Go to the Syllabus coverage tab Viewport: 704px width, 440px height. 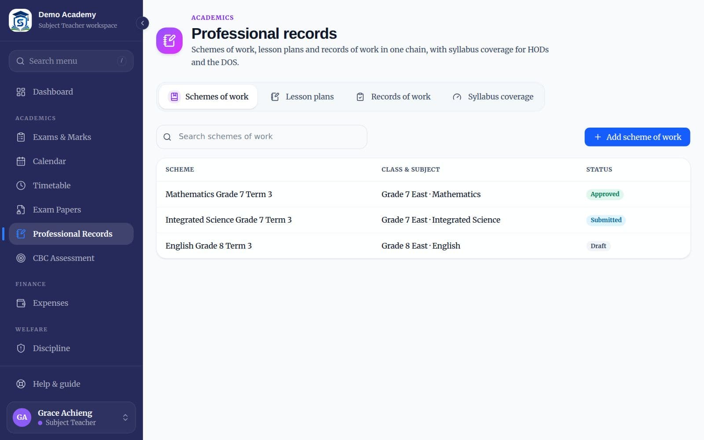pos(493,97)
